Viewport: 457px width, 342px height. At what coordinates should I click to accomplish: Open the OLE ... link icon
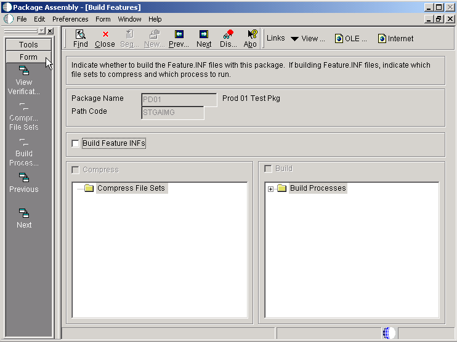click(x=339, y=38)
